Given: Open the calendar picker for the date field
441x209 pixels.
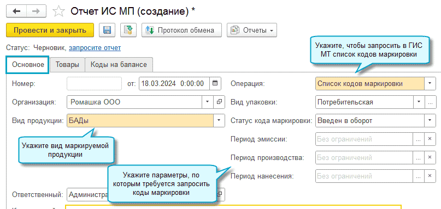Looking at the screenshot, I should [x=215, y=83].
